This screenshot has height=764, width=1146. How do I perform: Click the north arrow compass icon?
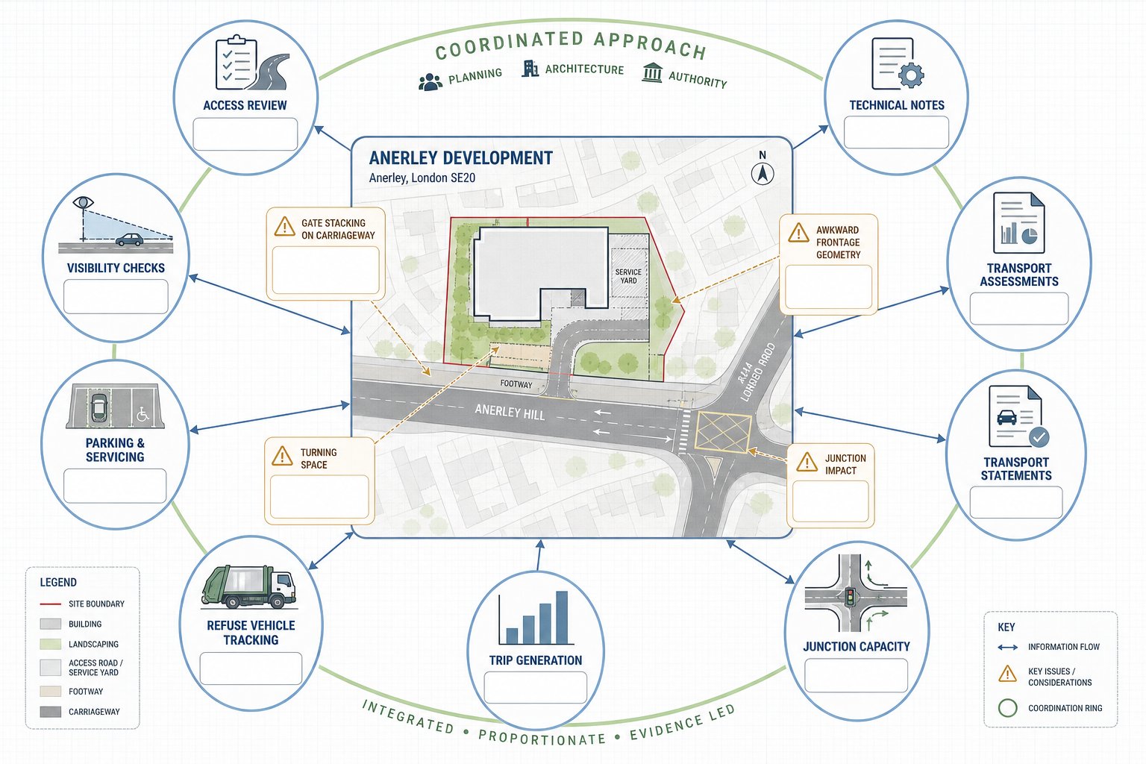763,174
